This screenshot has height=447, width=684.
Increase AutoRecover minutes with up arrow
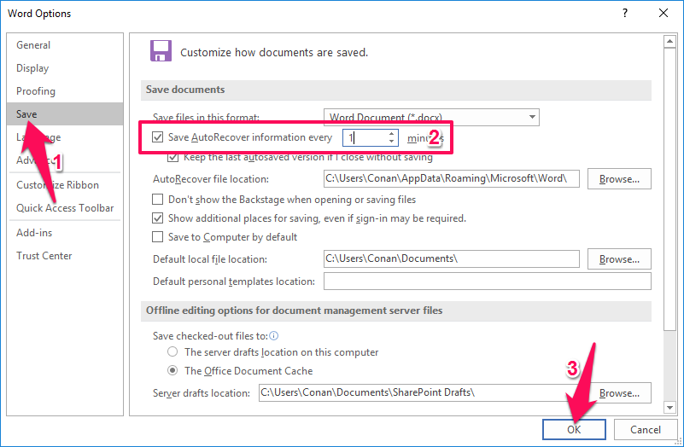coord(392,133)
